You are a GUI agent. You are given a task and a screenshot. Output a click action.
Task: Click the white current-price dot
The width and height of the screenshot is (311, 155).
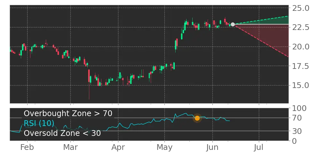tap(233, 24)
